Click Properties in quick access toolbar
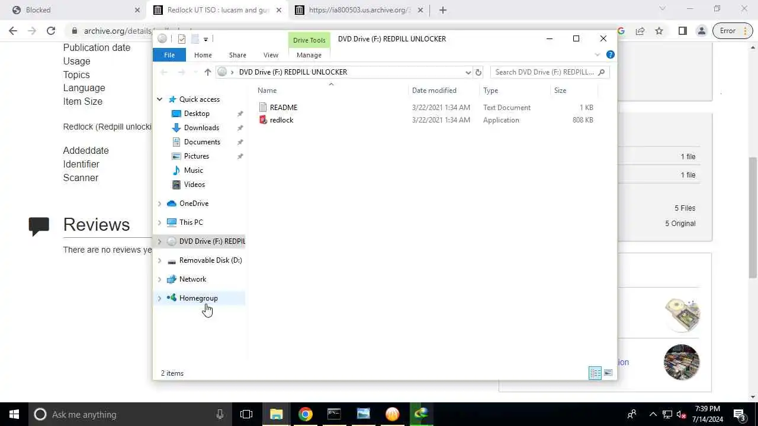 (182, 39)
